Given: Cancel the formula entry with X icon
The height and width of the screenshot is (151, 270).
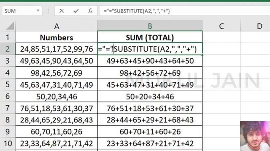Looking at the screenshot, I should [x=62, y=11].
